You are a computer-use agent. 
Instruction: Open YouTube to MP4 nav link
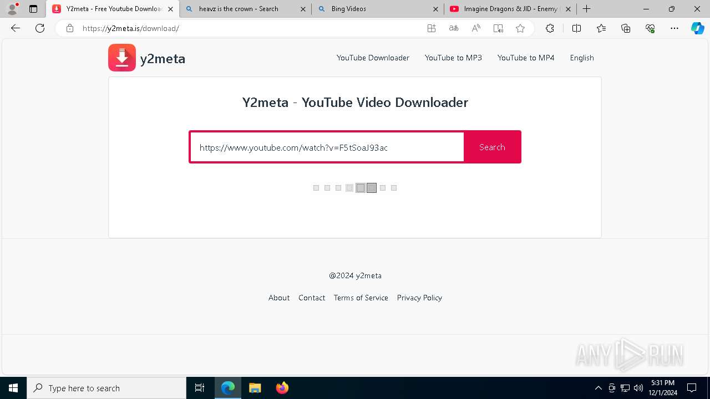(x=526, y=58)
